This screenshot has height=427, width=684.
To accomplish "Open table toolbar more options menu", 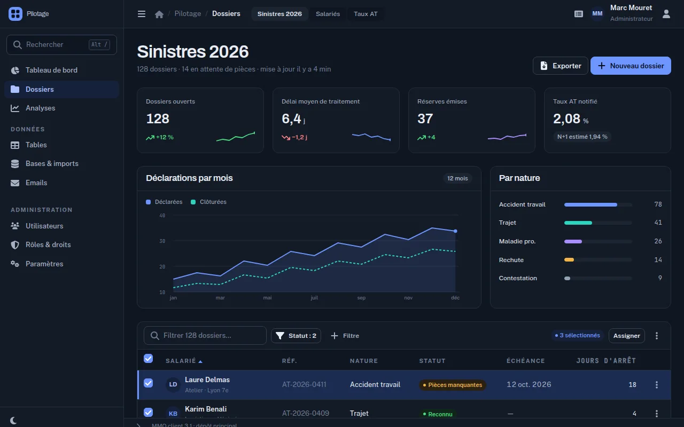I will click(657, 336).
